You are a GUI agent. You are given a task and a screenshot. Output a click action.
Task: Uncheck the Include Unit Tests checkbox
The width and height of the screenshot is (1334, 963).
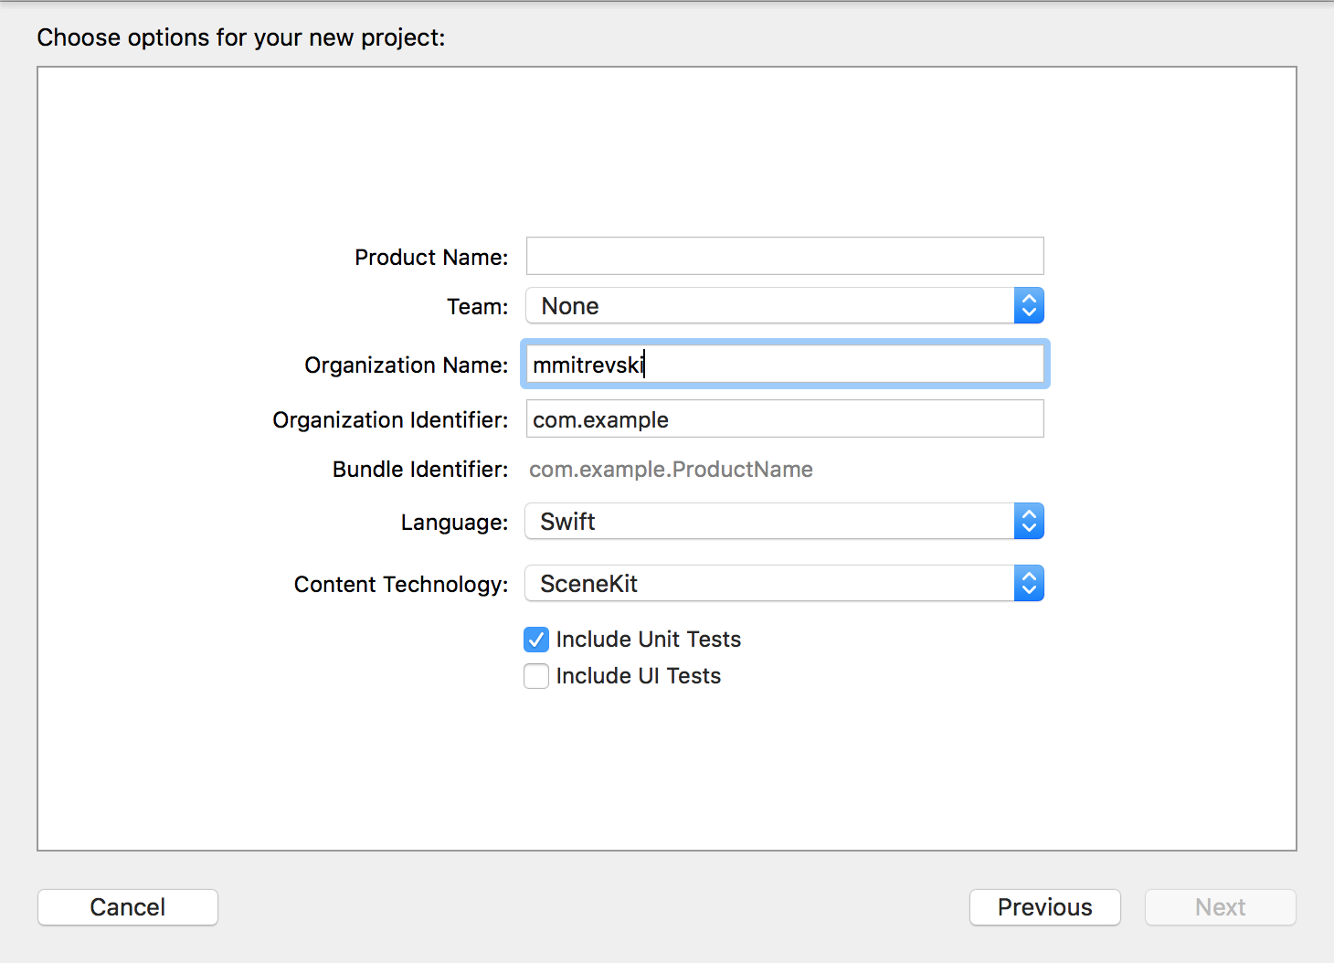[536, 640]
